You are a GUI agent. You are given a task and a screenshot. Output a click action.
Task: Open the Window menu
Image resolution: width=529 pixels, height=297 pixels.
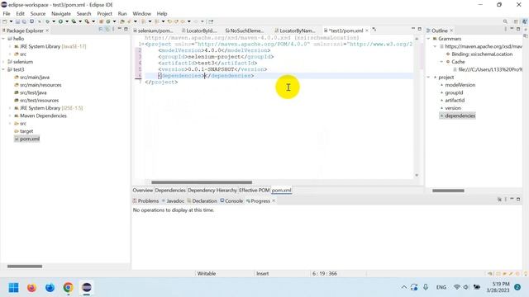coord(141,13)
